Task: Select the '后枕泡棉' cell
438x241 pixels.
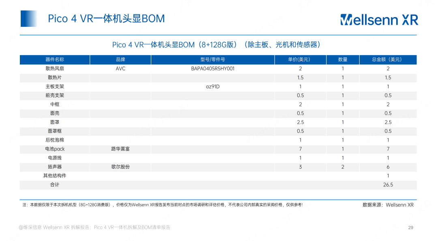Action: 55,140
